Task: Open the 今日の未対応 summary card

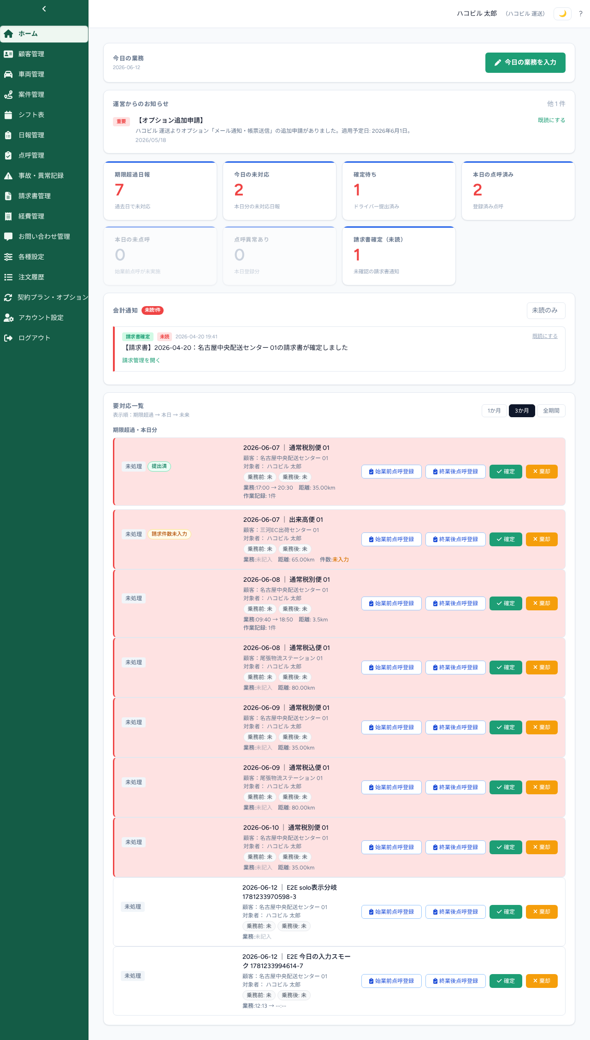Action: (x=279, y=191)
